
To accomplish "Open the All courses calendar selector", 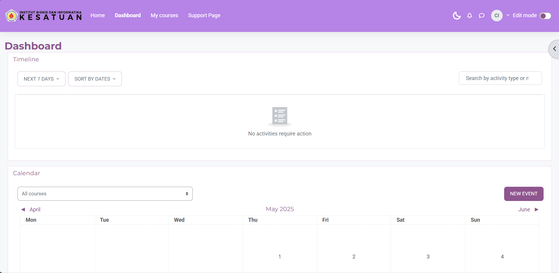I will pyautogui.click(x=105, y=194).
